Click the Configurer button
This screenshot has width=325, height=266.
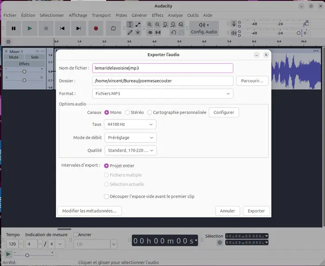(224, 113)
